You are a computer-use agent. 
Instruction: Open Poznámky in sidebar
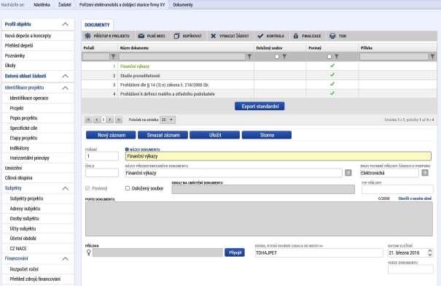coord(15,55)
